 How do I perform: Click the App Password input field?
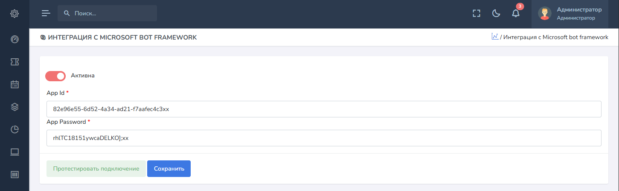[x=323, y=138]
